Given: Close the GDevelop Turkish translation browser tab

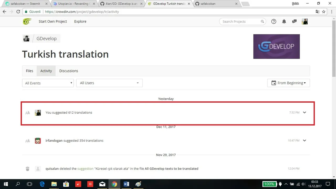Looking at the screenshot, I should point(189,4).
